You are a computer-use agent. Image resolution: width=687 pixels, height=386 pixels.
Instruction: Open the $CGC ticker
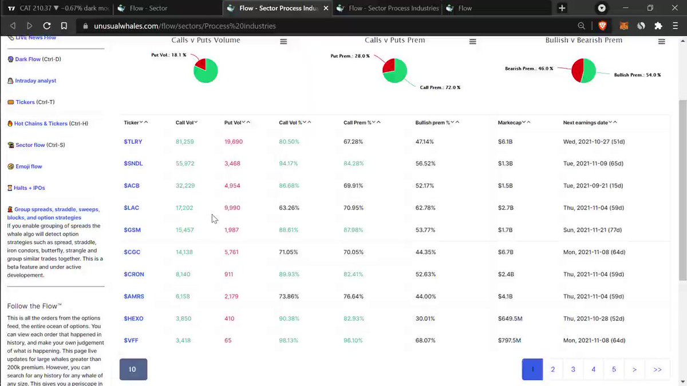coord(132,252)
